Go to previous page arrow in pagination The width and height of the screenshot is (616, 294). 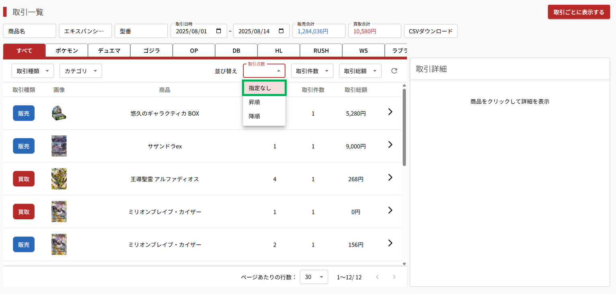(x=377, y=277)
